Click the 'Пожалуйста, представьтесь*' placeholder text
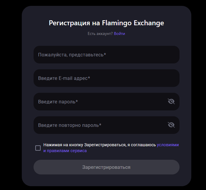 point(72,55)
